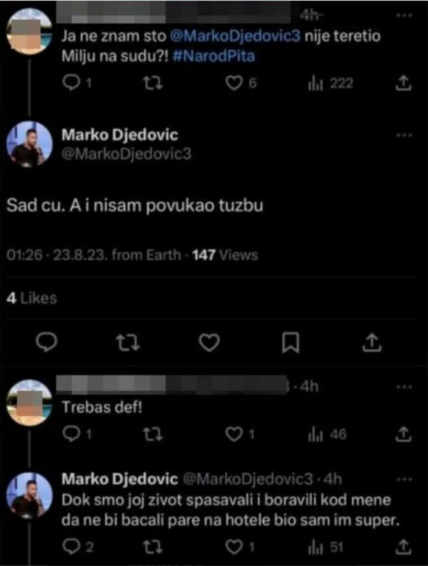Reply to "Sad cu" main tweet

[46, 343]
